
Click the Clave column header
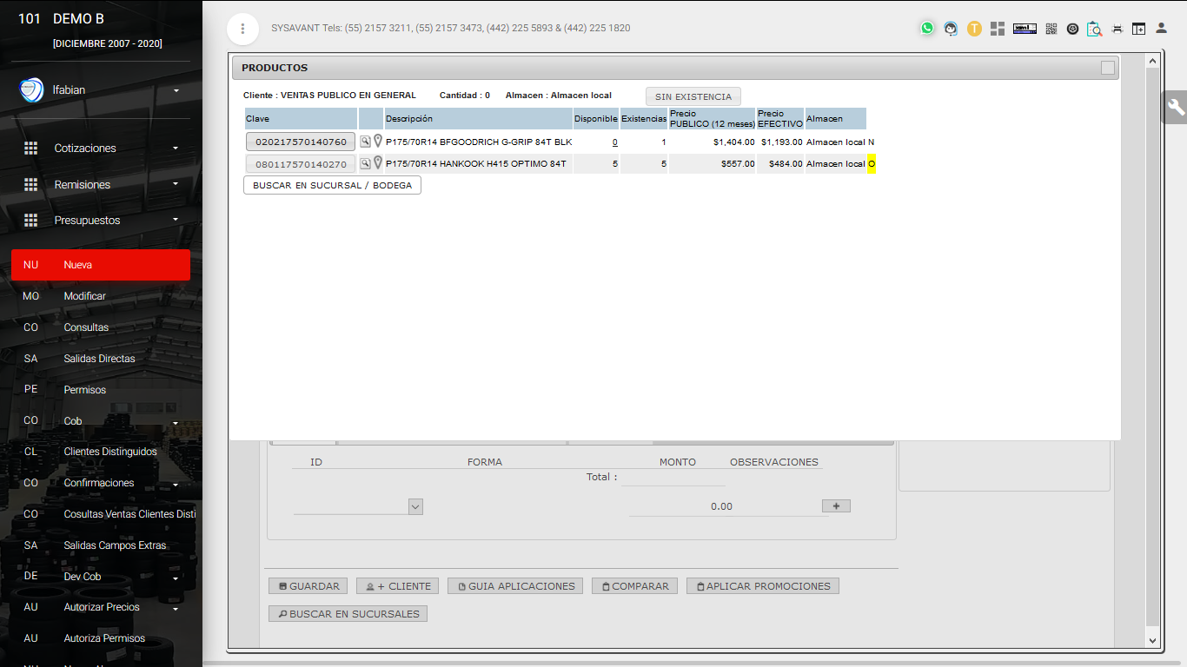click(301, 118)
